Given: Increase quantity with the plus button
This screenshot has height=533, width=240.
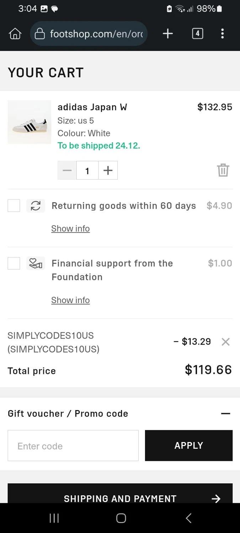Looking at the screenshot, I should [x=108, y=171].
